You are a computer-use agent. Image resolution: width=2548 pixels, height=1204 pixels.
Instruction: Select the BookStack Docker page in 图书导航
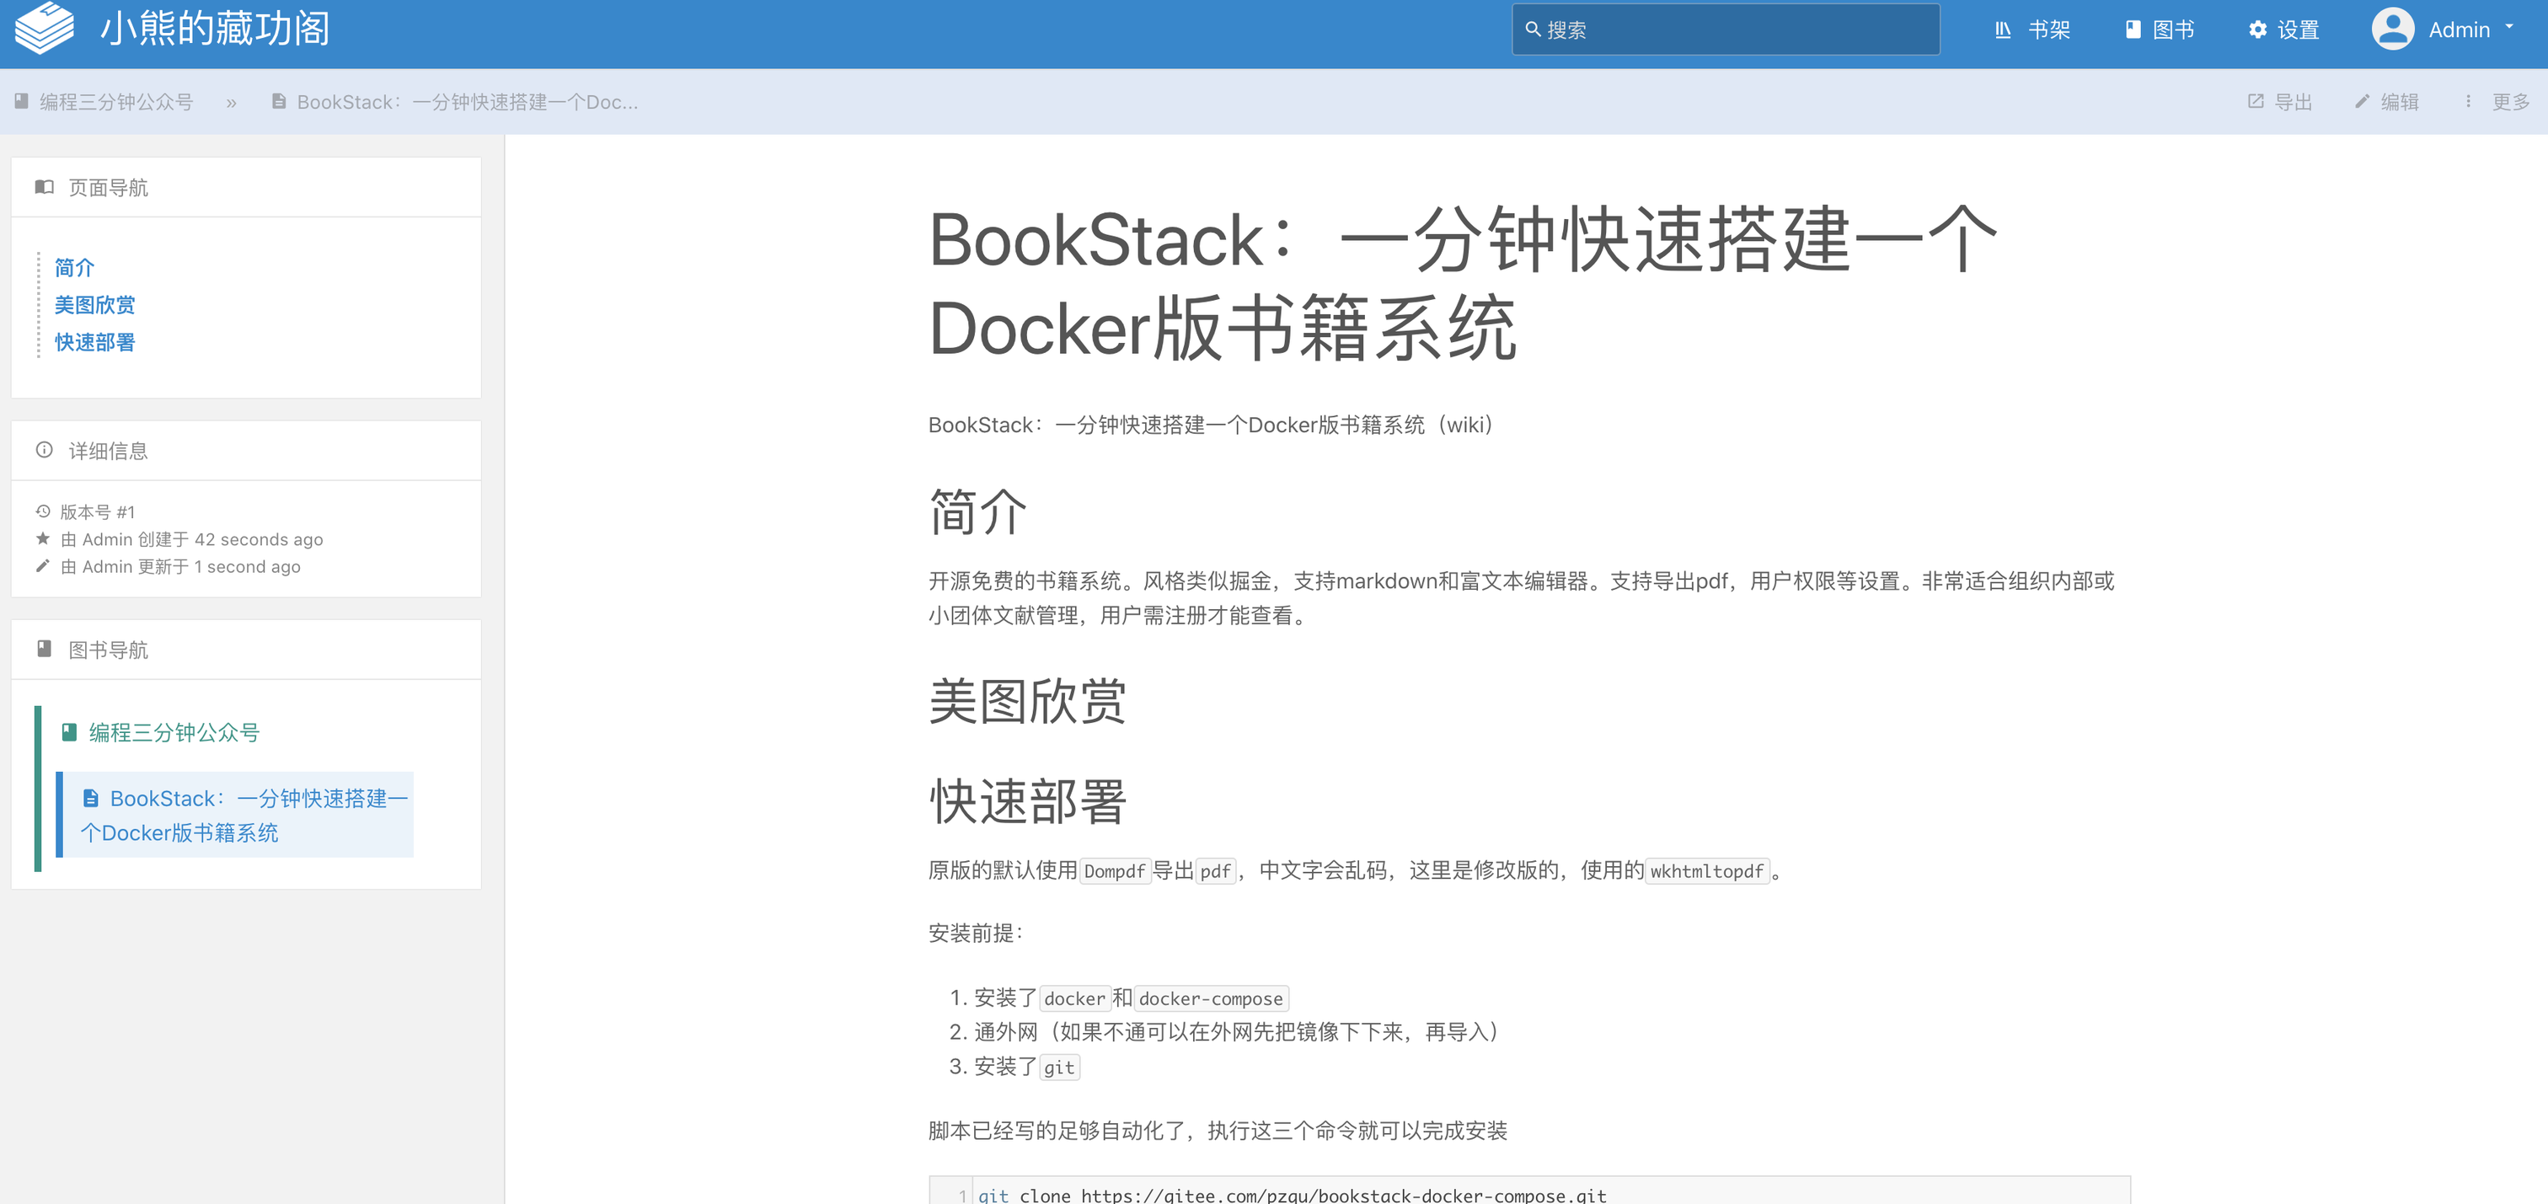click(x=243, y=814)
